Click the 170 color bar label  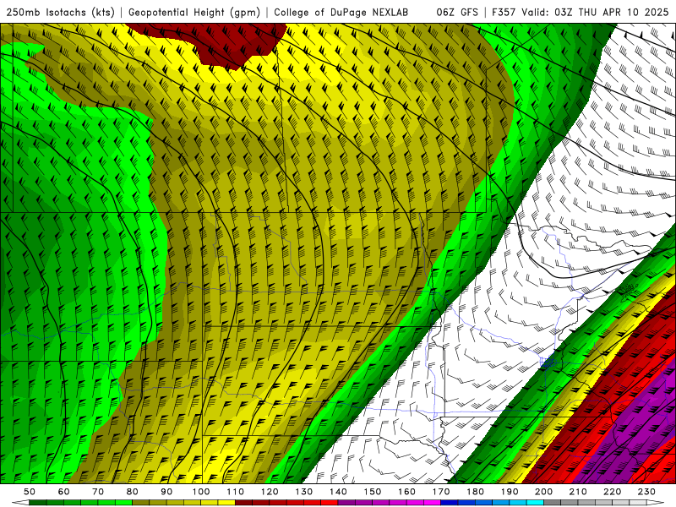coord(441,492)
